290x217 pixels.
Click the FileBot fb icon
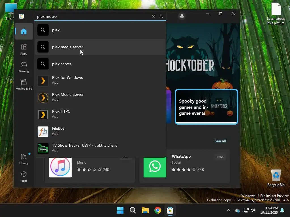click(x=43, y=132)
